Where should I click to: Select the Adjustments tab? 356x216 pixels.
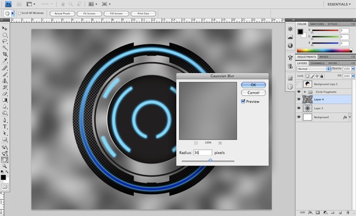pyautogui.click(x=307, y=57)
